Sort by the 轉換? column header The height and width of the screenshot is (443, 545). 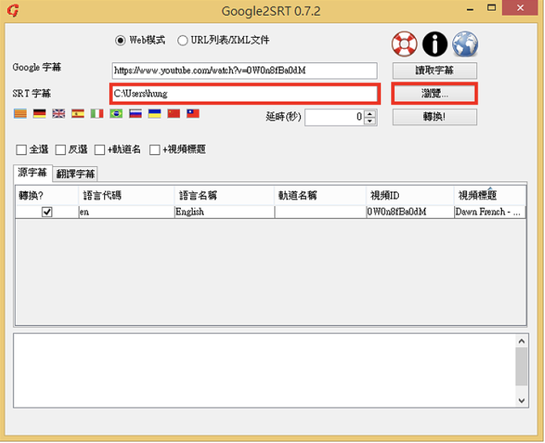[47, 196]
